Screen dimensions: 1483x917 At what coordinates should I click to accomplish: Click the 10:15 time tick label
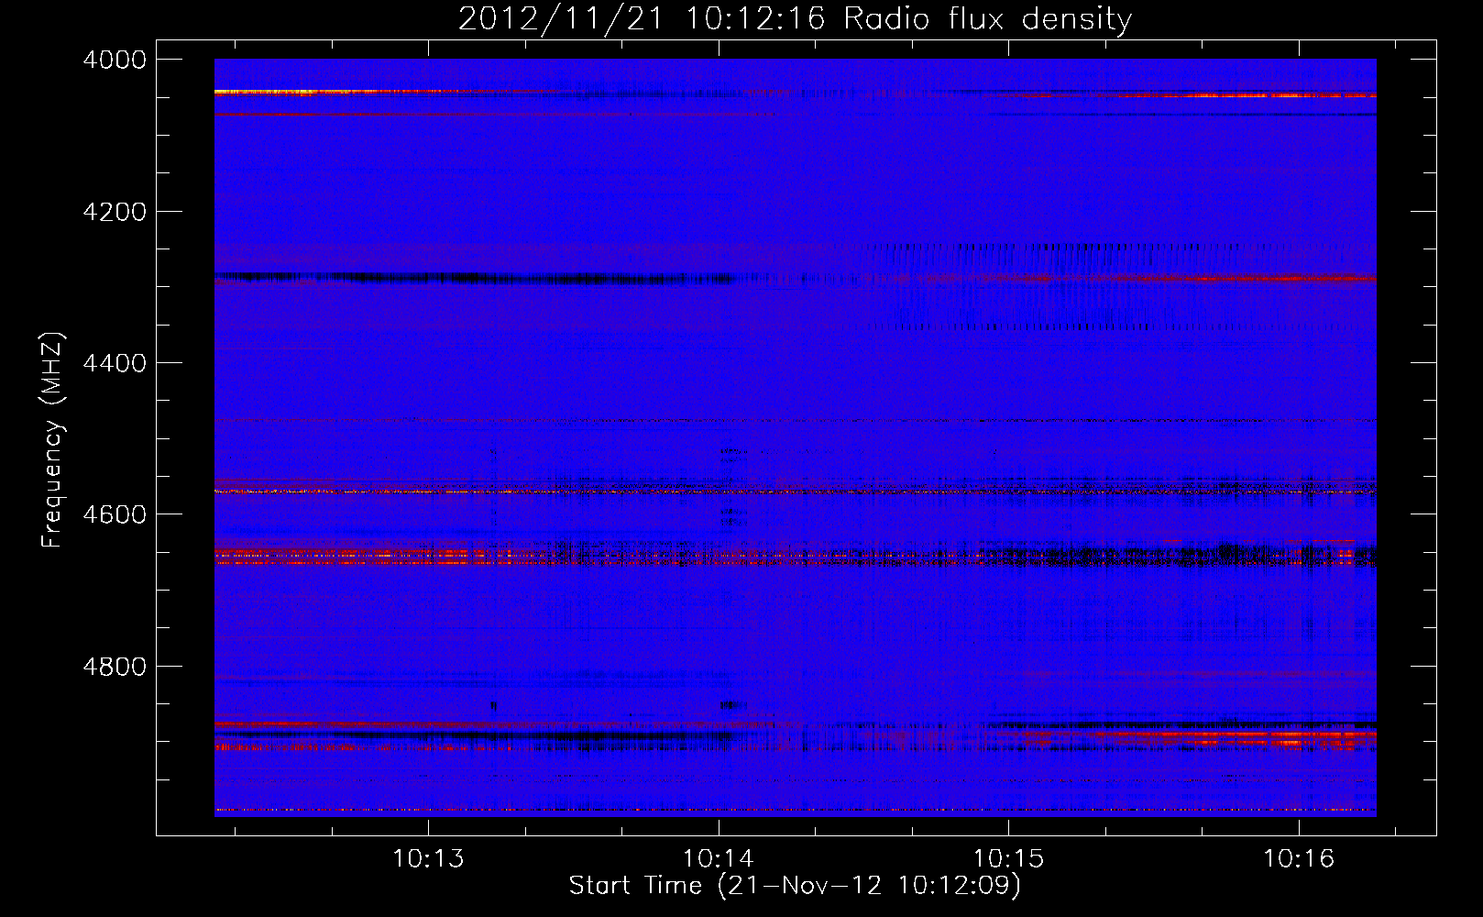click(1008, 859)
